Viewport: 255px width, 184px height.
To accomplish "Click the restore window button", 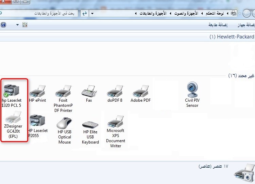I will click(16, 1).
